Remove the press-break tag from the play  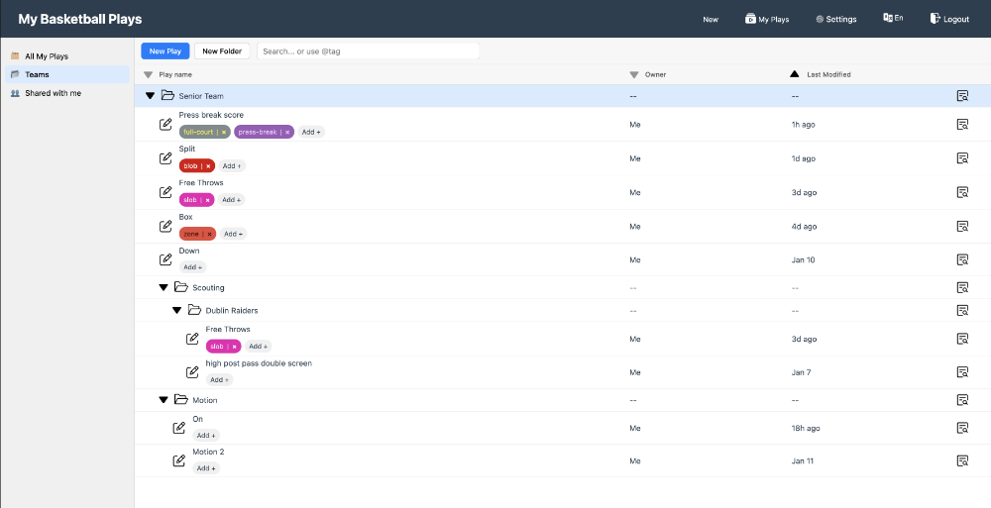287,132
